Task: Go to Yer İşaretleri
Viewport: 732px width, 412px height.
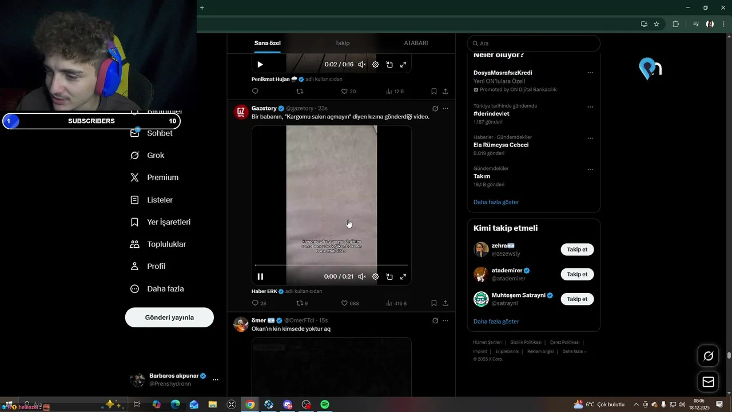Action: pyautogui.click(x=161, y=222)
